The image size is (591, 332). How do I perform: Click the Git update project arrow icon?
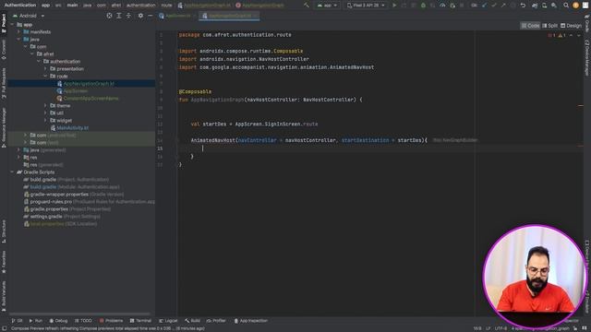[484, 6]
